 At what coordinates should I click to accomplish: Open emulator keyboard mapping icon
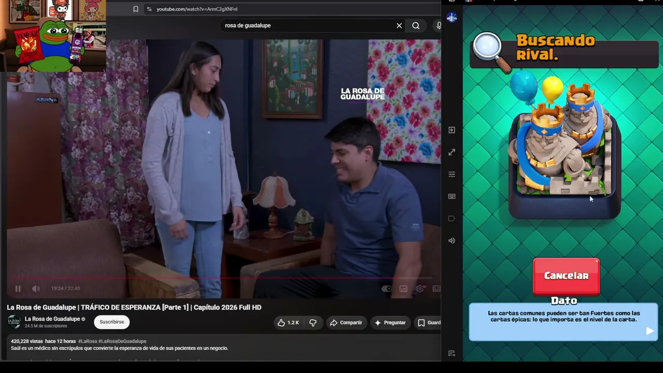(x=452, y=196)
